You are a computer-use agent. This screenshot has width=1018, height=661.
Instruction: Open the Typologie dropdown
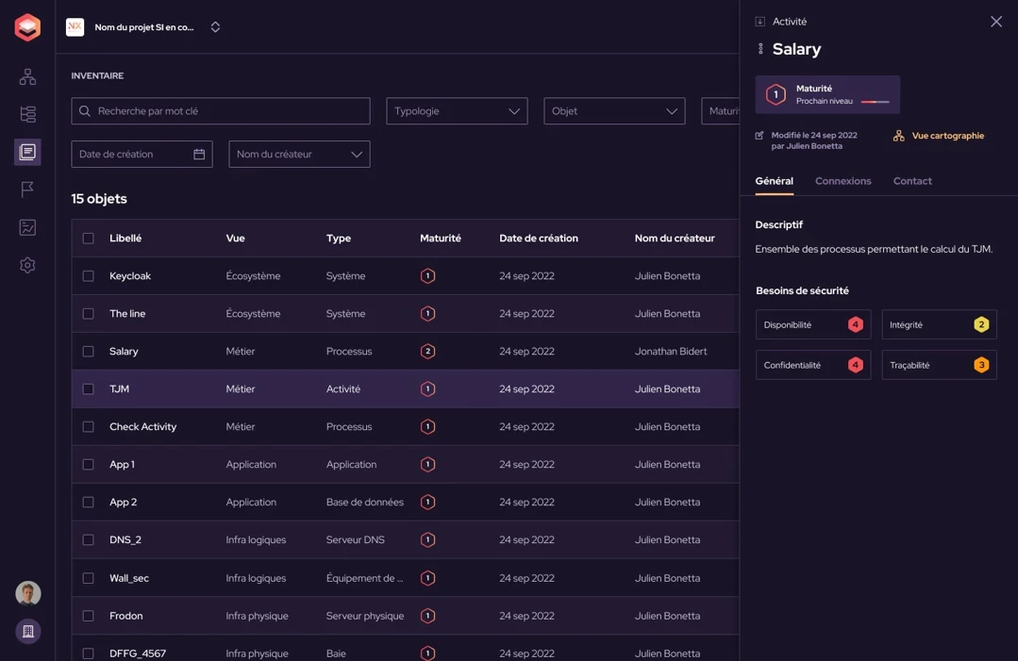point(457,111)
